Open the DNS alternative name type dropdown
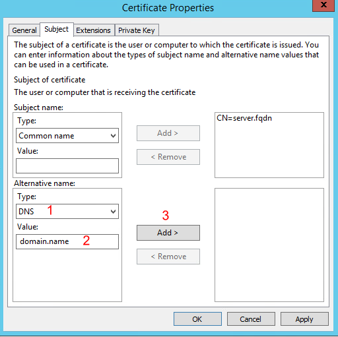 67,211
